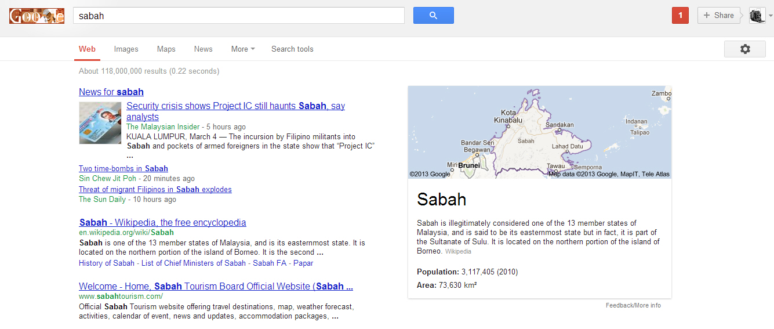Open the news article thumbnail image
Image resolution: width=774 pixels, height=329 pixels.
click(100, 123)
